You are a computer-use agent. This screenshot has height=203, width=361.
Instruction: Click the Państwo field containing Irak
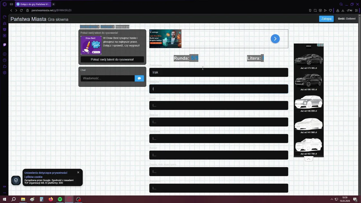coord(219,72)
